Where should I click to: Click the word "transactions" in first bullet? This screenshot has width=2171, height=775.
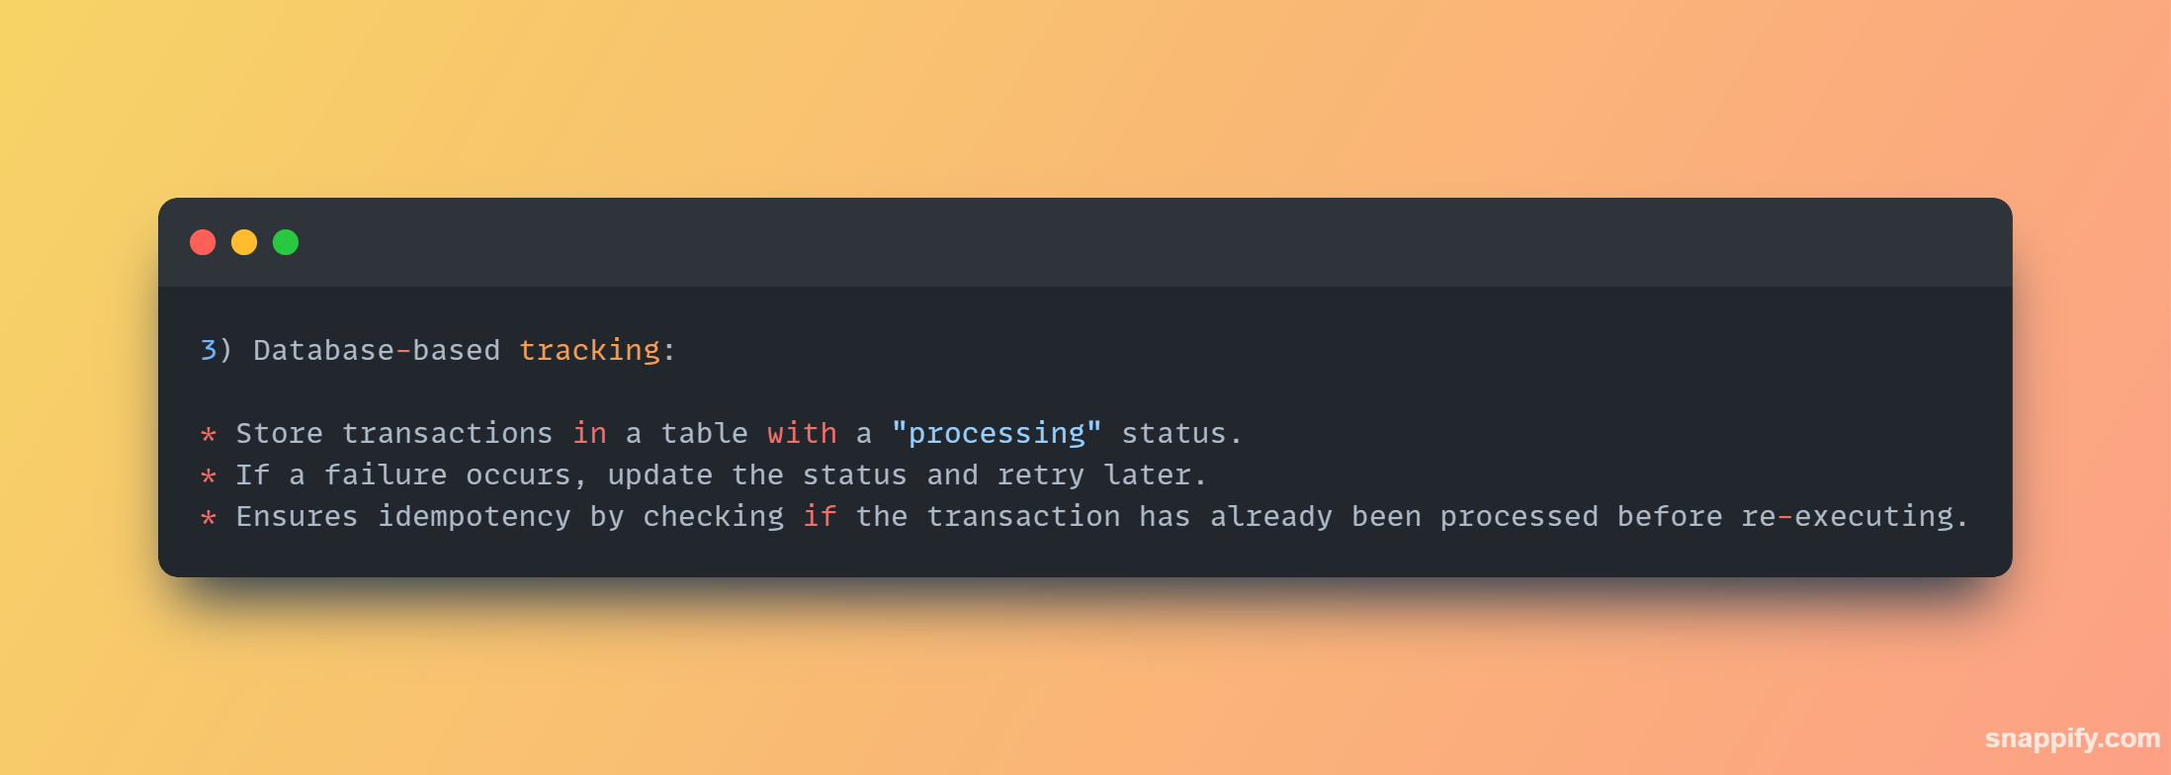point(447,433)
